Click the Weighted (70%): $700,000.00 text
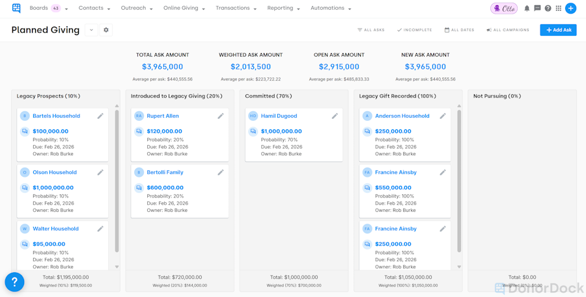The image size is (586, 297). [294, 285]
